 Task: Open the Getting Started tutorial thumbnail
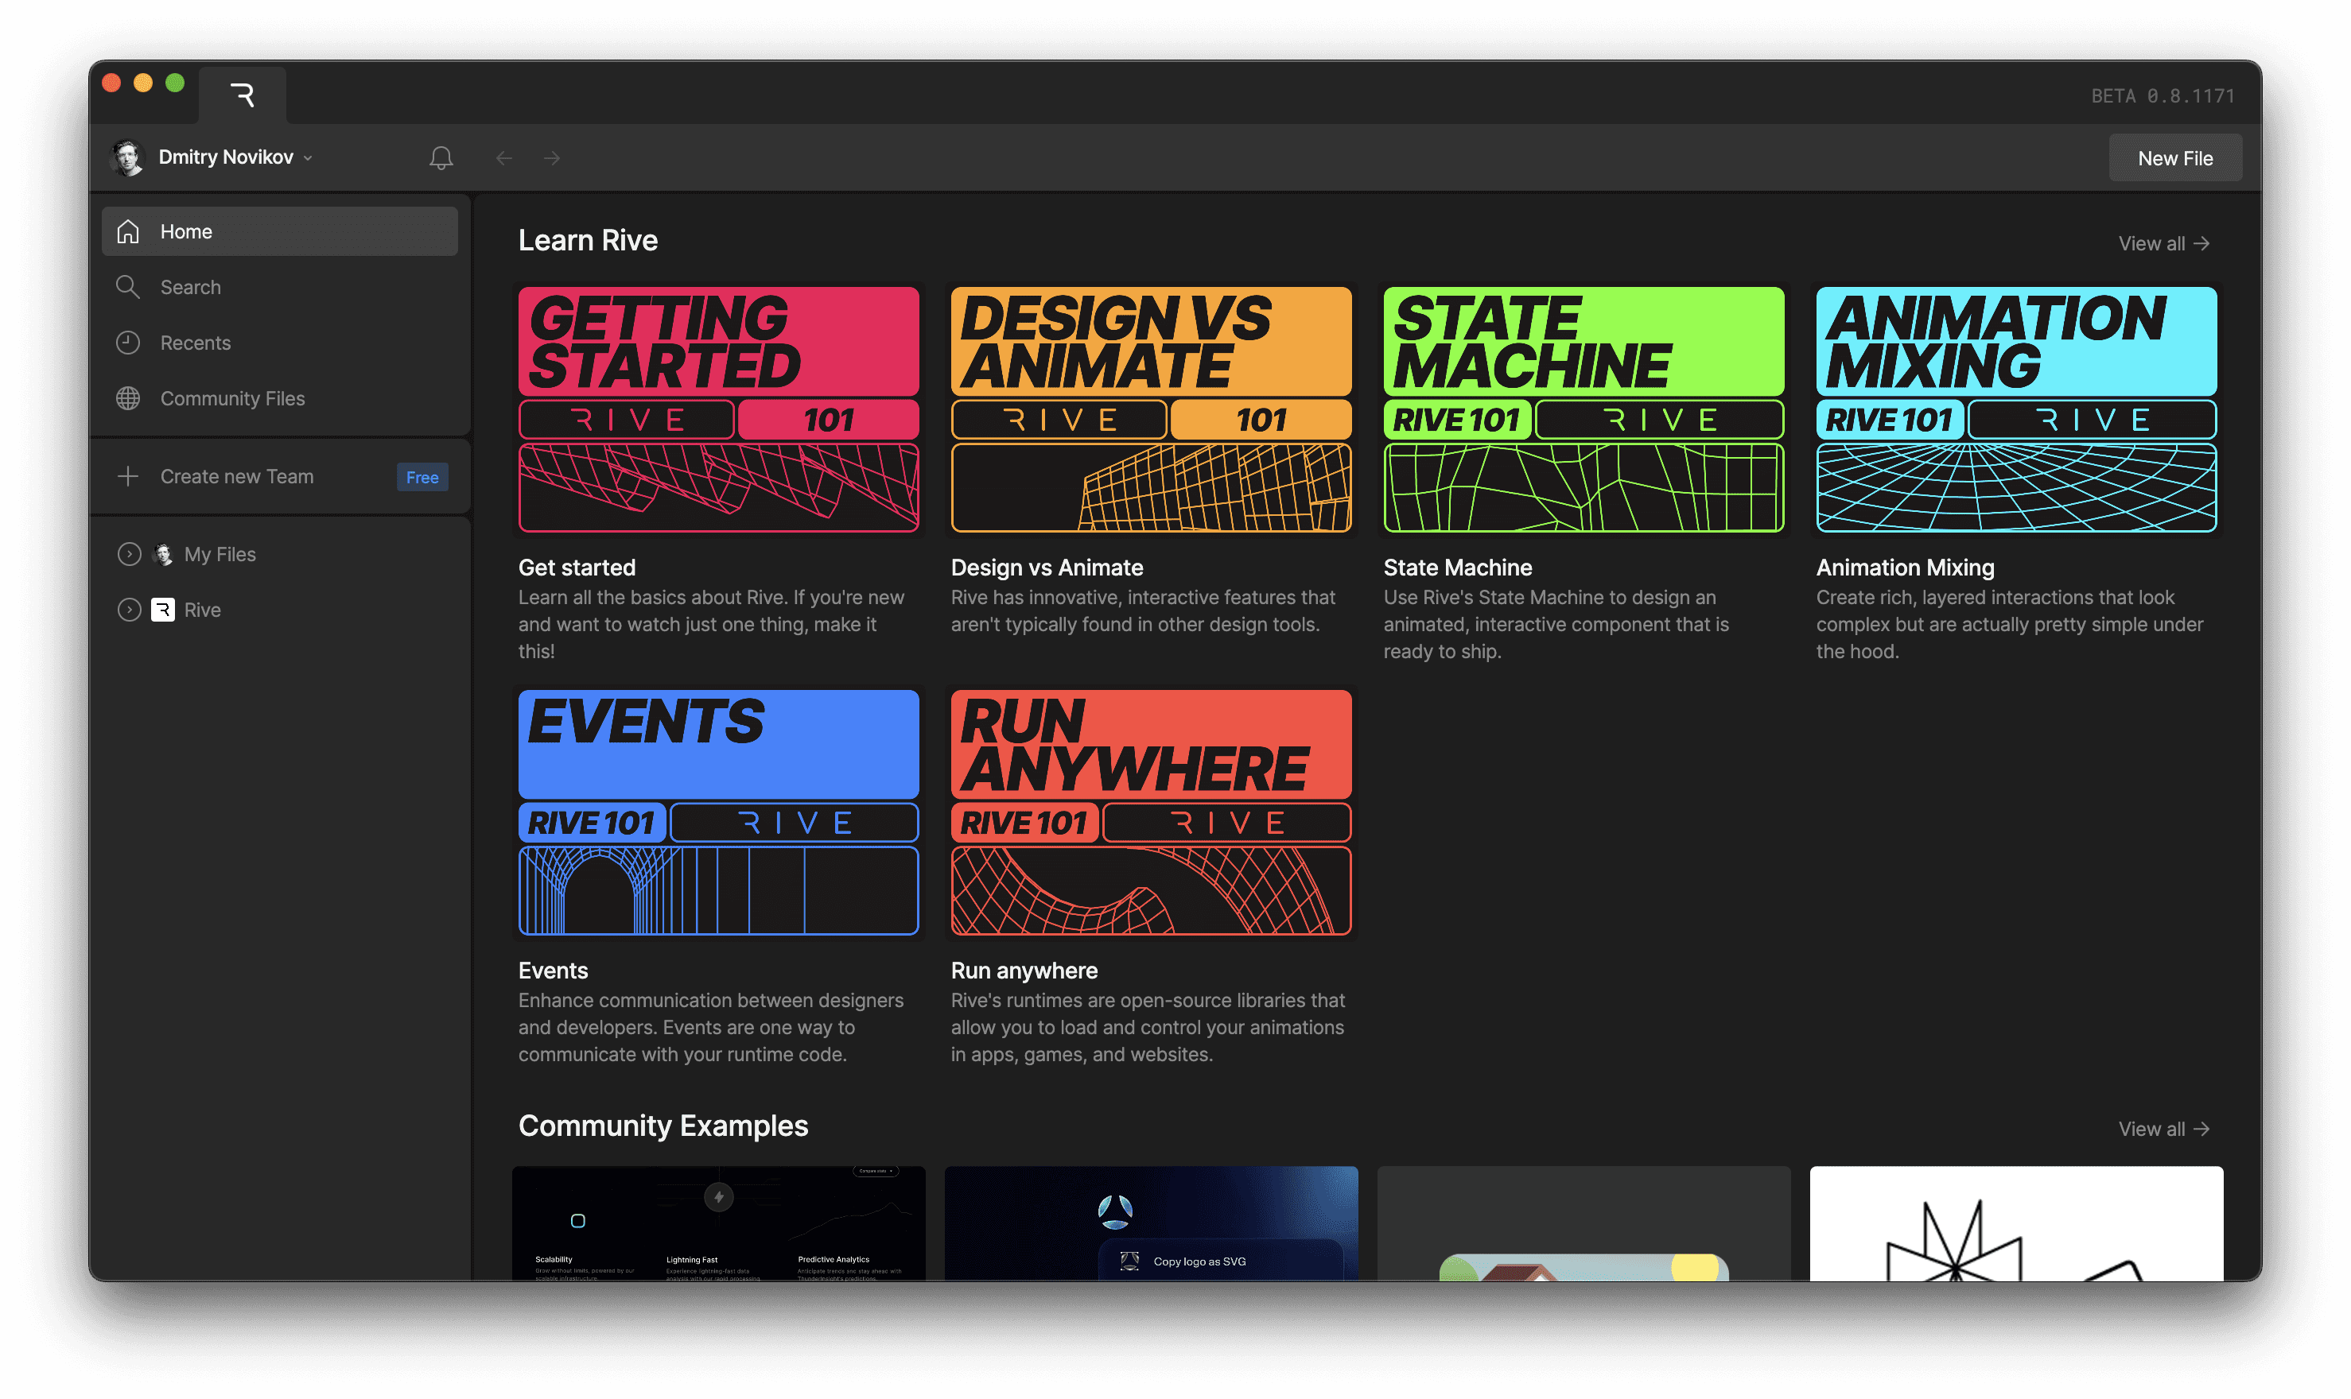point(717,409)
